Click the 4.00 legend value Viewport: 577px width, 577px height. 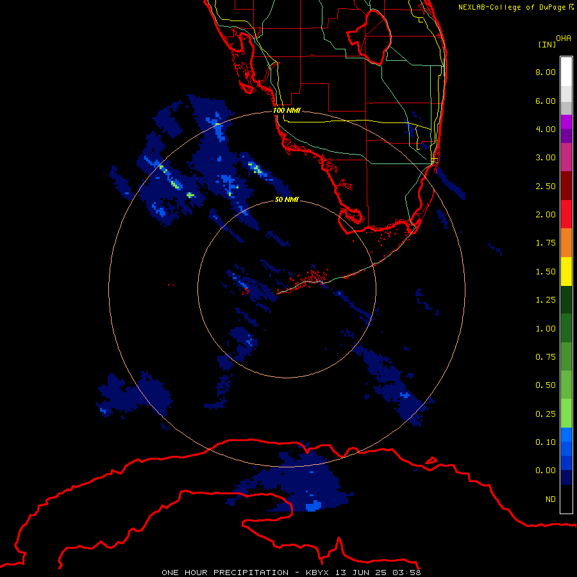pos(546,129)
